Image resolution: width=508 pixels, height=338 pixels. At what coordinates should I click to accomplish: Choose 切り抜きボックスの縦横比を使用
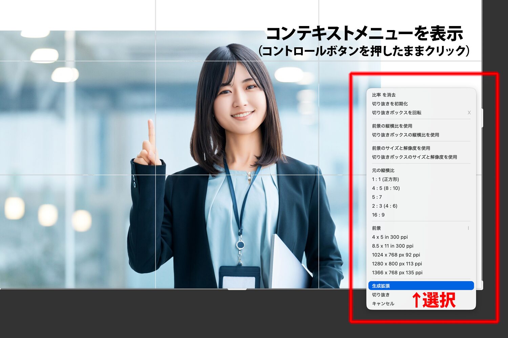(x=405, y=135)
